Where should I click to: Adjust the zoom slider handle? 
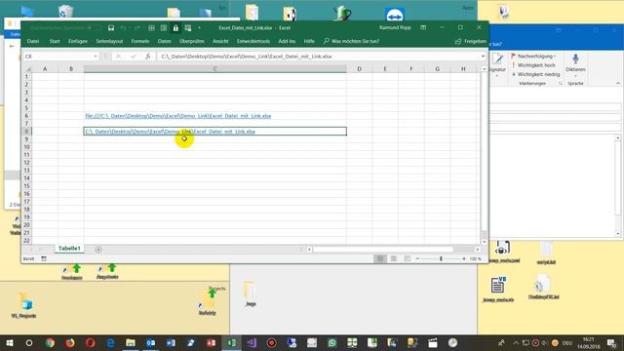[x=441, y=258]
